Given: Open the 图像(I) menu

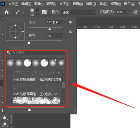Looking at the screenshot, I should click(x=39, y=4).
